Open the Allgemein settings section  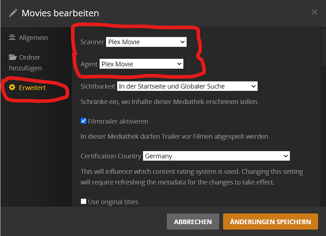click(x=28, y=38)
